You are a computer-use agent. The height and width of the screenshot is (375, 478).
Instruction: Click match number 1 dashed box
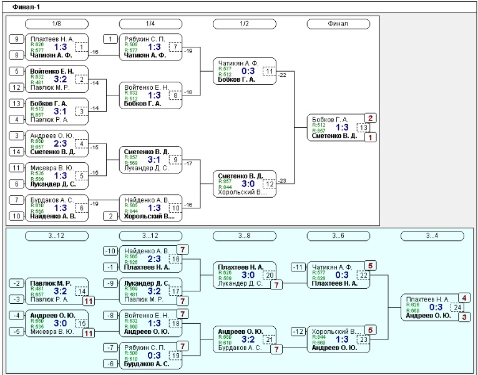[81, 47]
